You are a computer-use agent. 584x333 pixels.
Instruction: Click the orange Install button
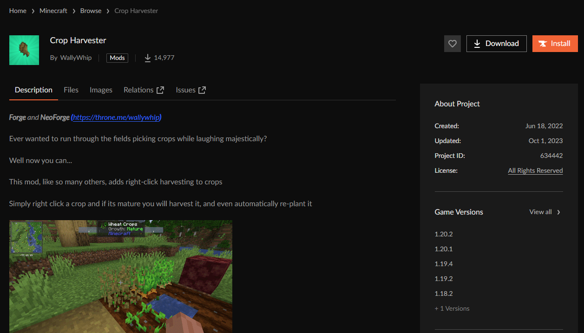[x=555, y=44]
